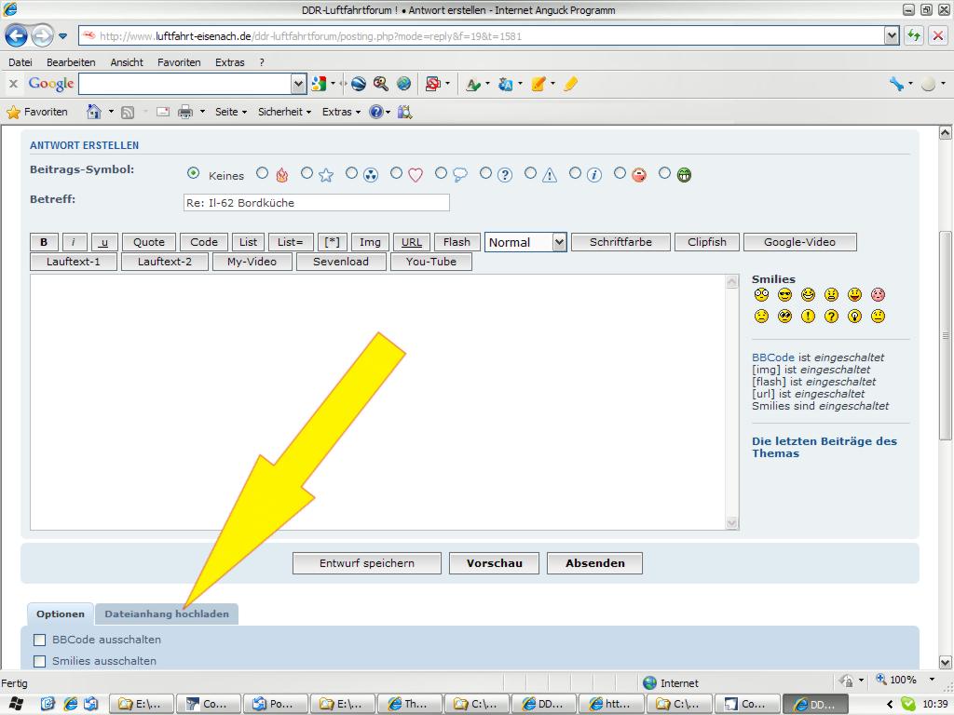Click the 'Schriftfarbe' font color button
954x715 pixels.
tap(620, 242)
